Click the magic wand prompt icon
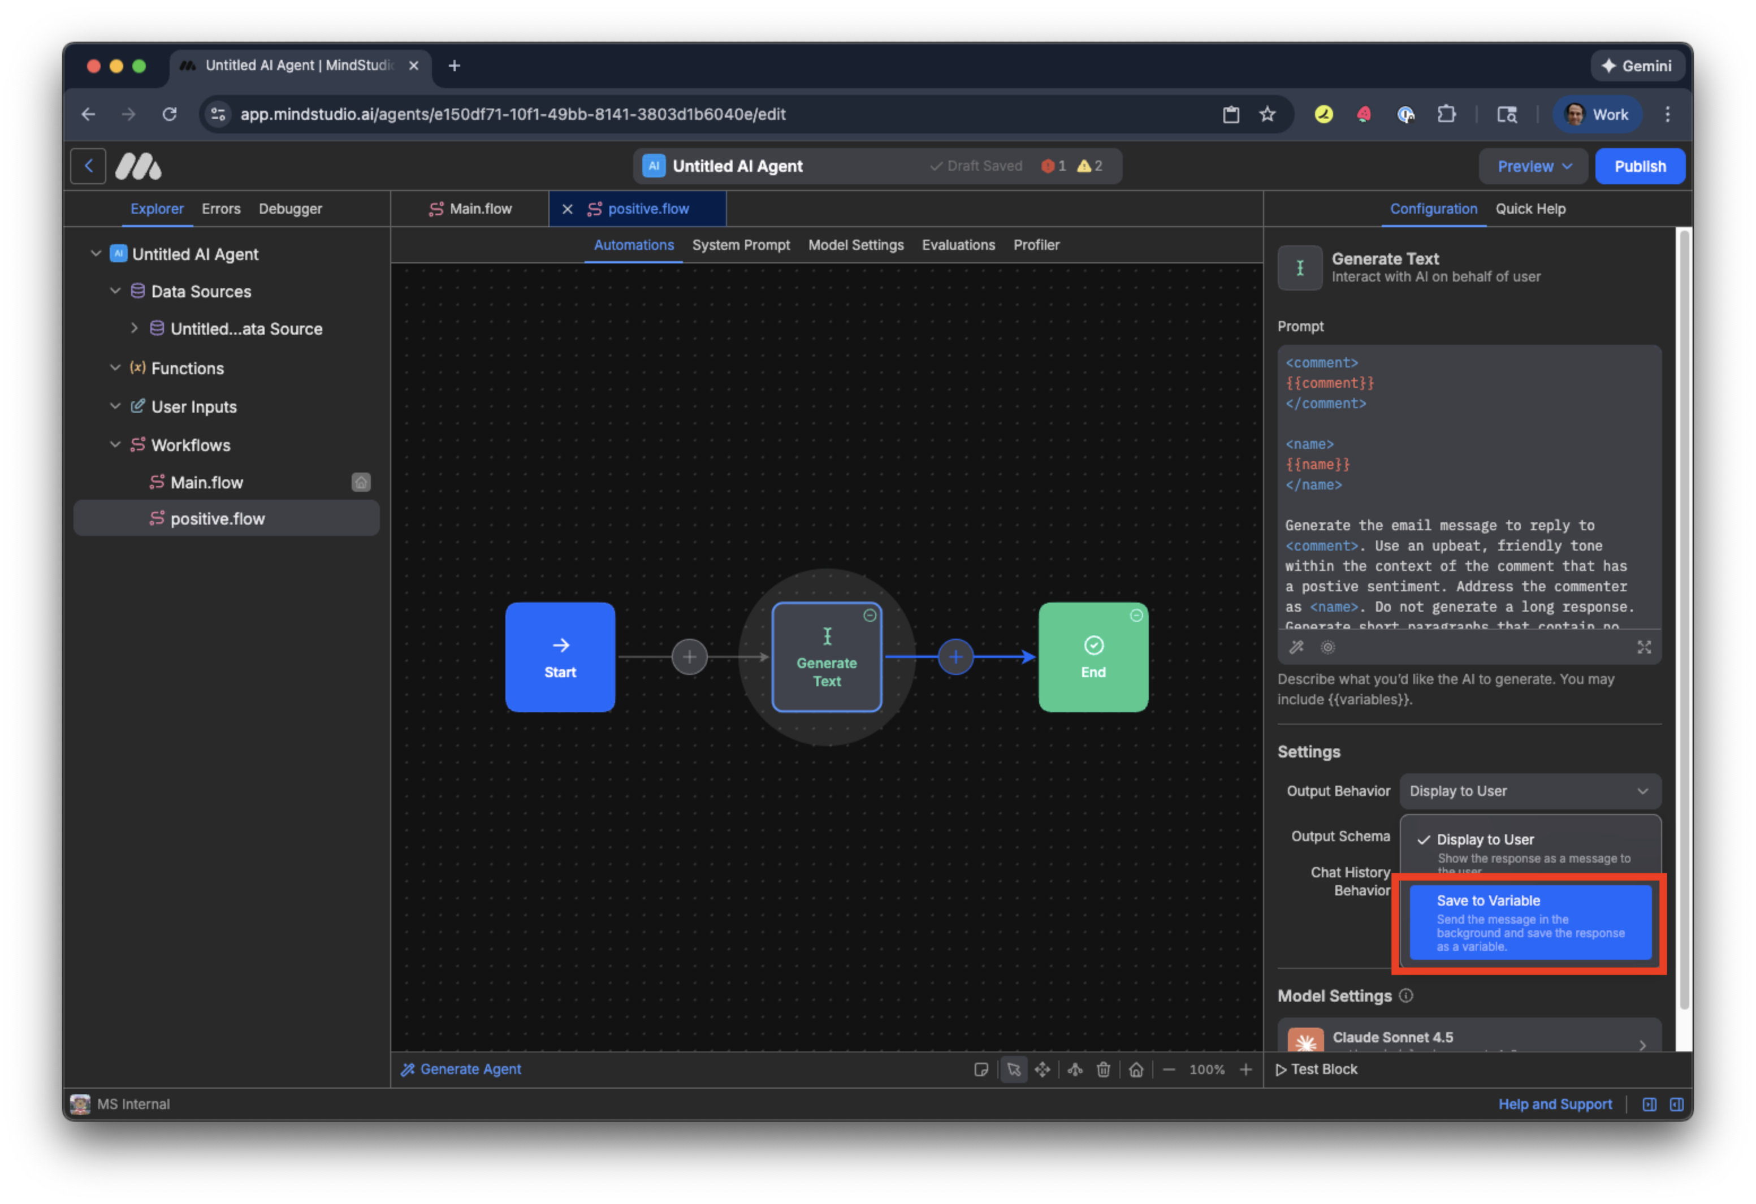Screen dimensions: 1756x1204 click(x=1296, y=647)
